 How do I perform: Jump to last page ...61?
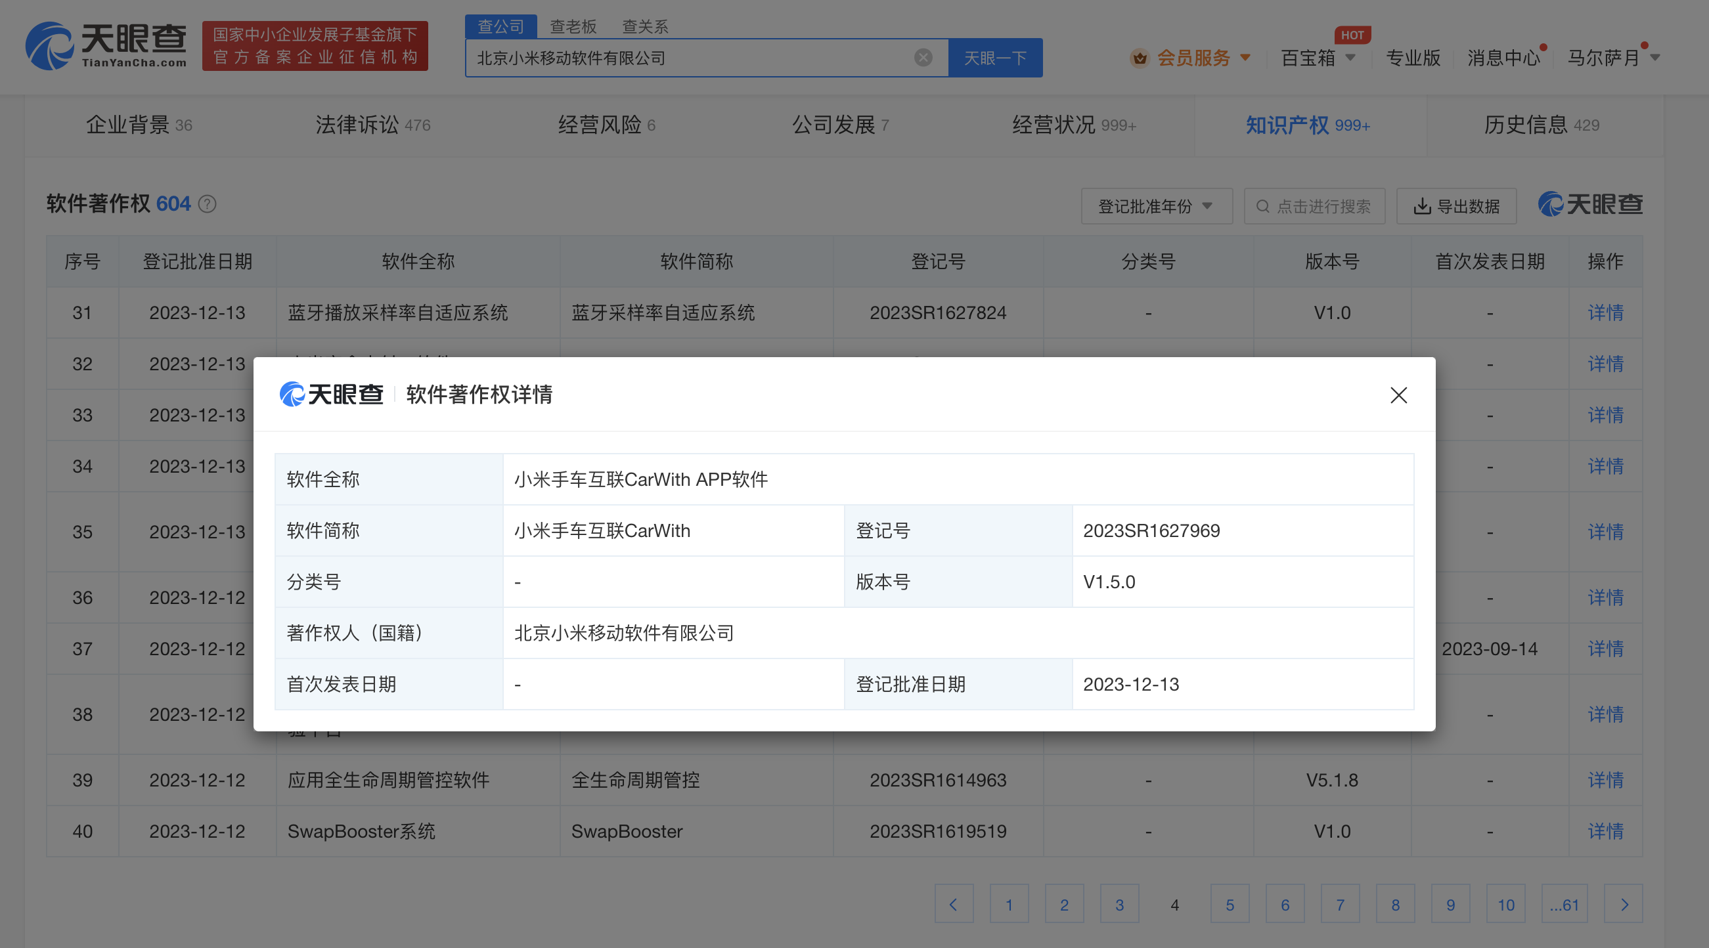(1565, 904)
